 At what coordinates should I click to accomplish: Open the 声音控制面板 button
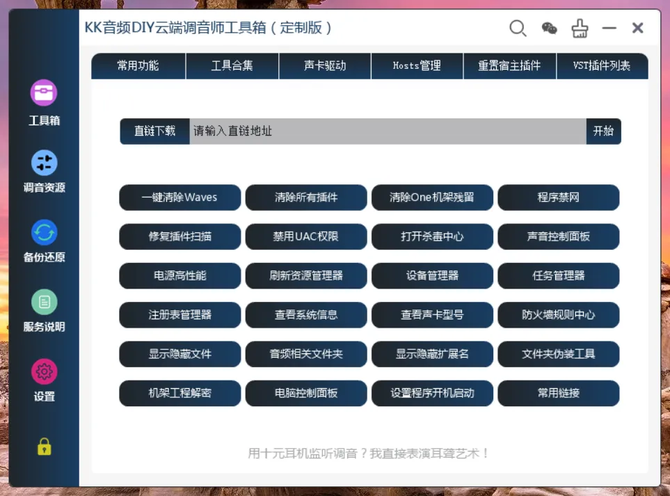[559, 237]
